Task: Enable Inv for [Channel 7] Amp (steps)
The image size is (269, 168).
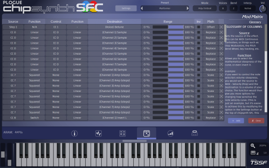Action: point(199,107)
